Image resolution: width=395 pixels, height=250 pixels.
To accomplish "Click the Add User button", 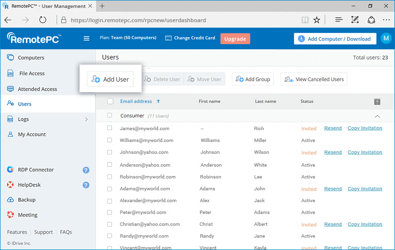I will [x=110, y=79].
